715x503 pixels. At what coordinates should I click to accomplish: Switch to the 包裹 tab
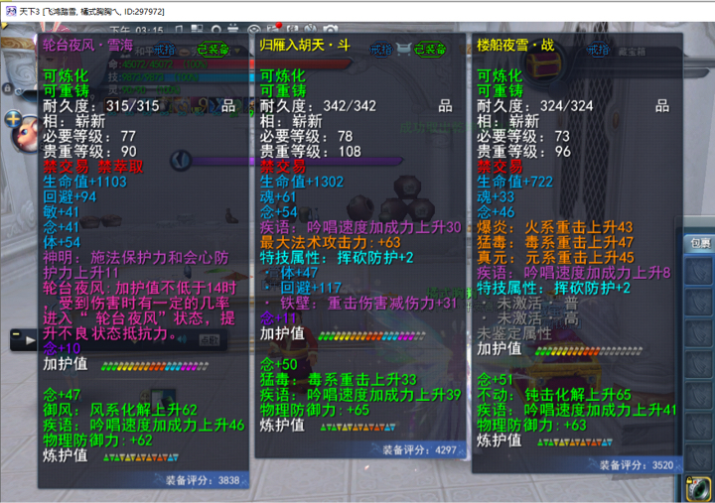coord(699,243)
